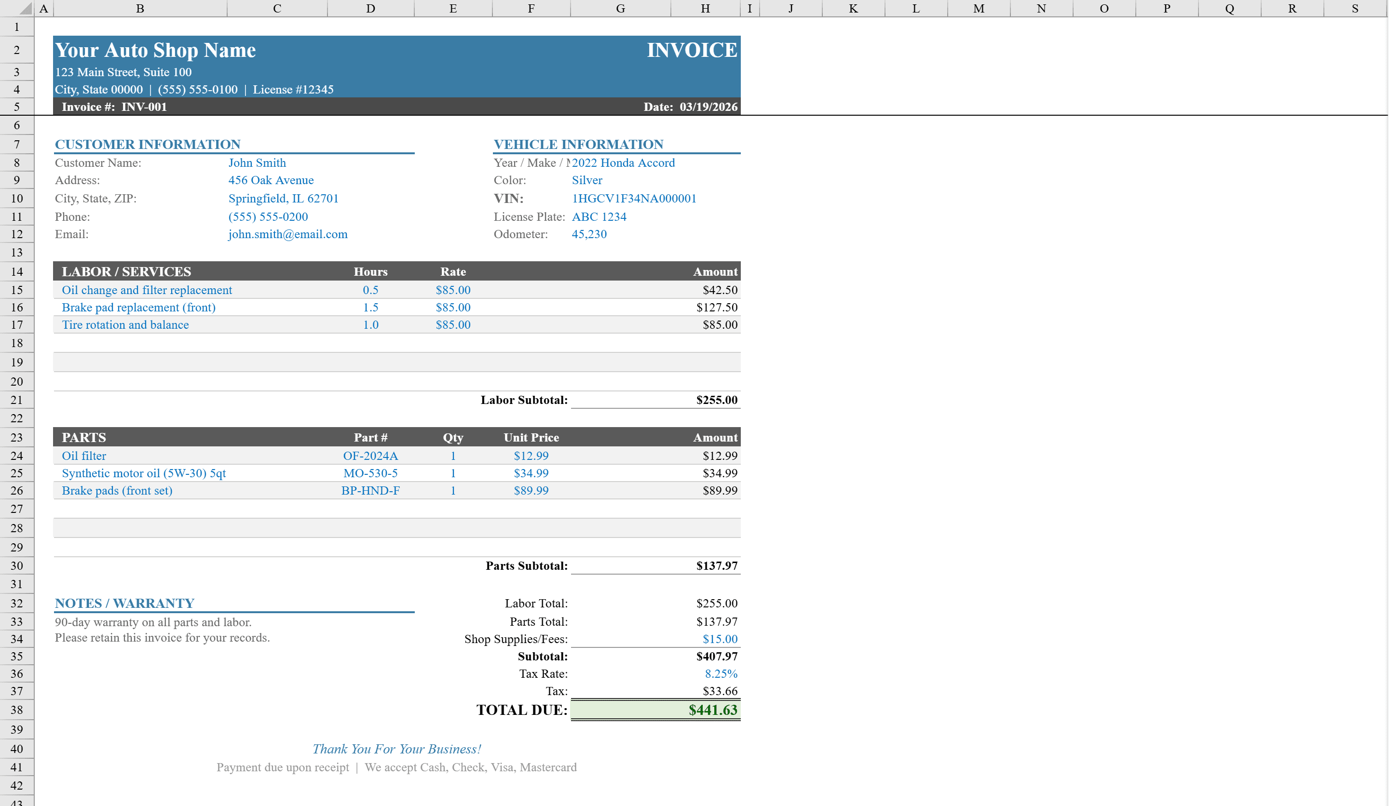The height and width of the screenshot is (806, 1389).
Task: Click TOTAL DUE amount $441.63
Action: (713, 710)
